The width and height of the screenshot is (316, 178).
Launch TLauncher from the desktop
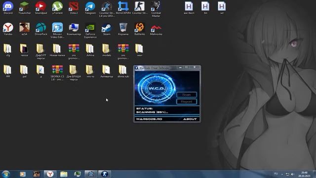[x=25, y=8]
